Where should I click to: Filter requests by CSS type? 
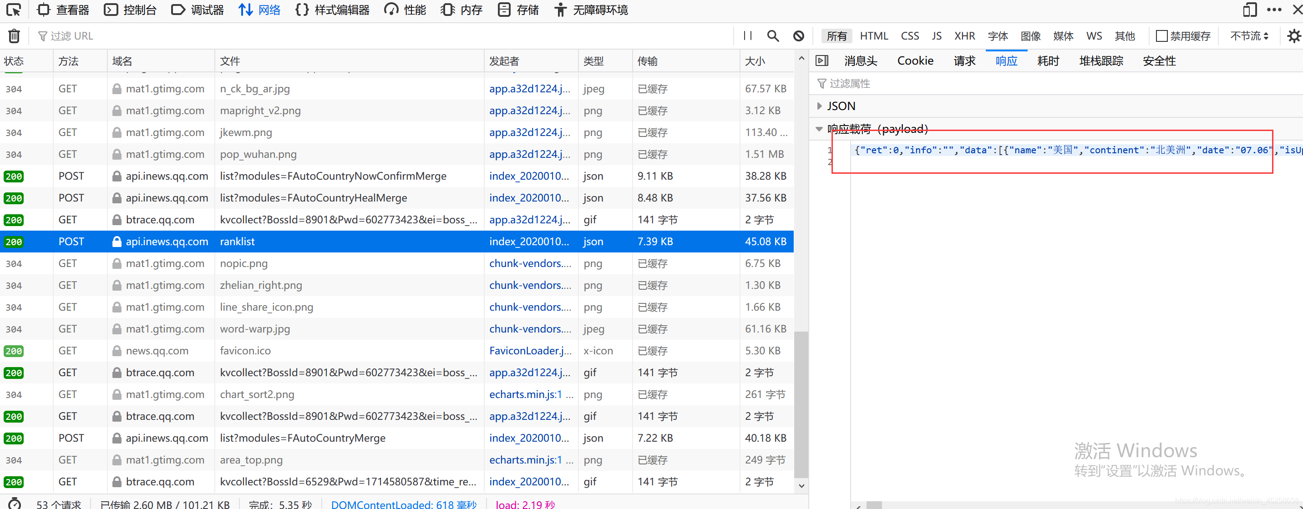[909, 36]
